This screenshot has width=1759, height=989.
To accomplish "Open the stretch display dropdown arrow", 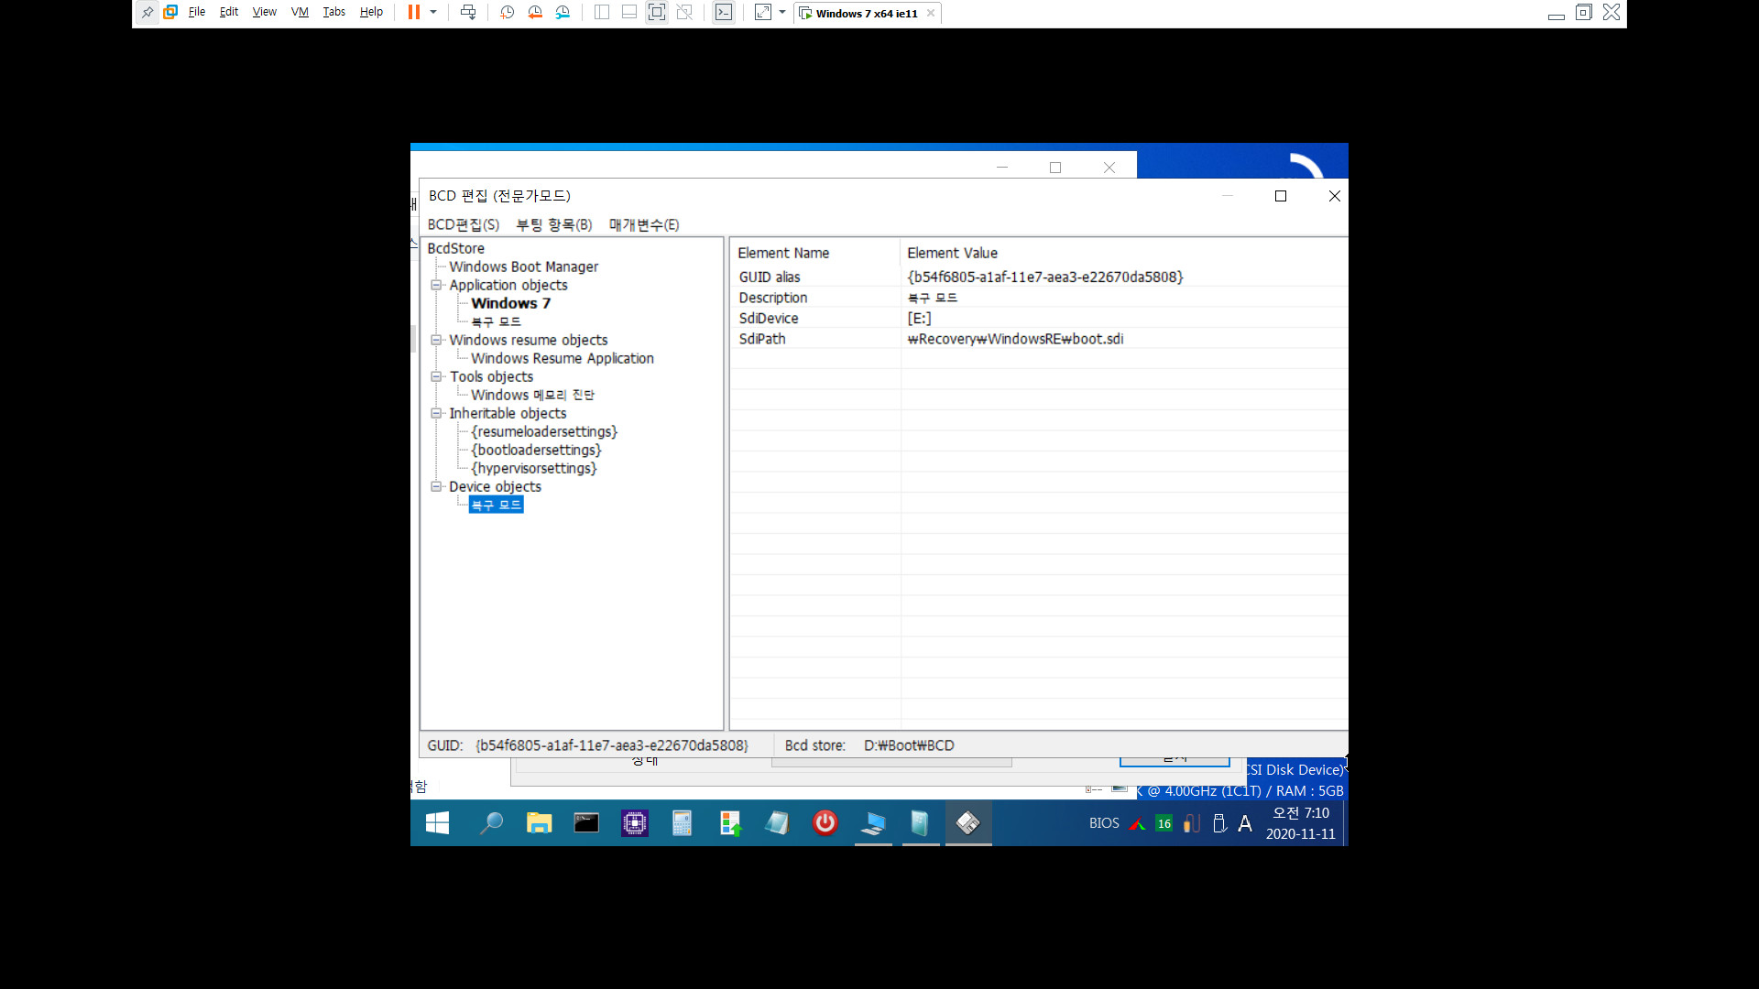I will click(782, 13).
